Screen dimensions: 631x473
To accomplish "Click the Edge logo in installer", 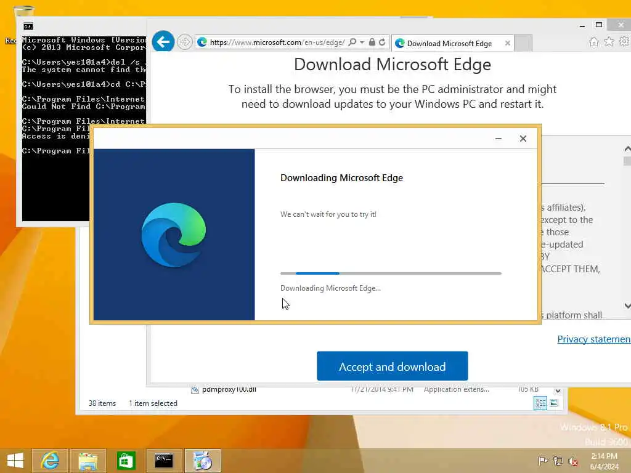I will [174, 235].
